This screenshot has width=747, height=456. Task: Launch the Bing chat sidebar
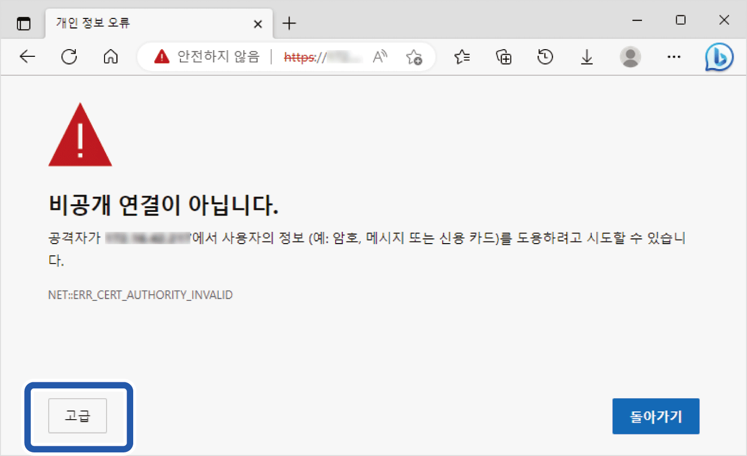coord(719,57)
